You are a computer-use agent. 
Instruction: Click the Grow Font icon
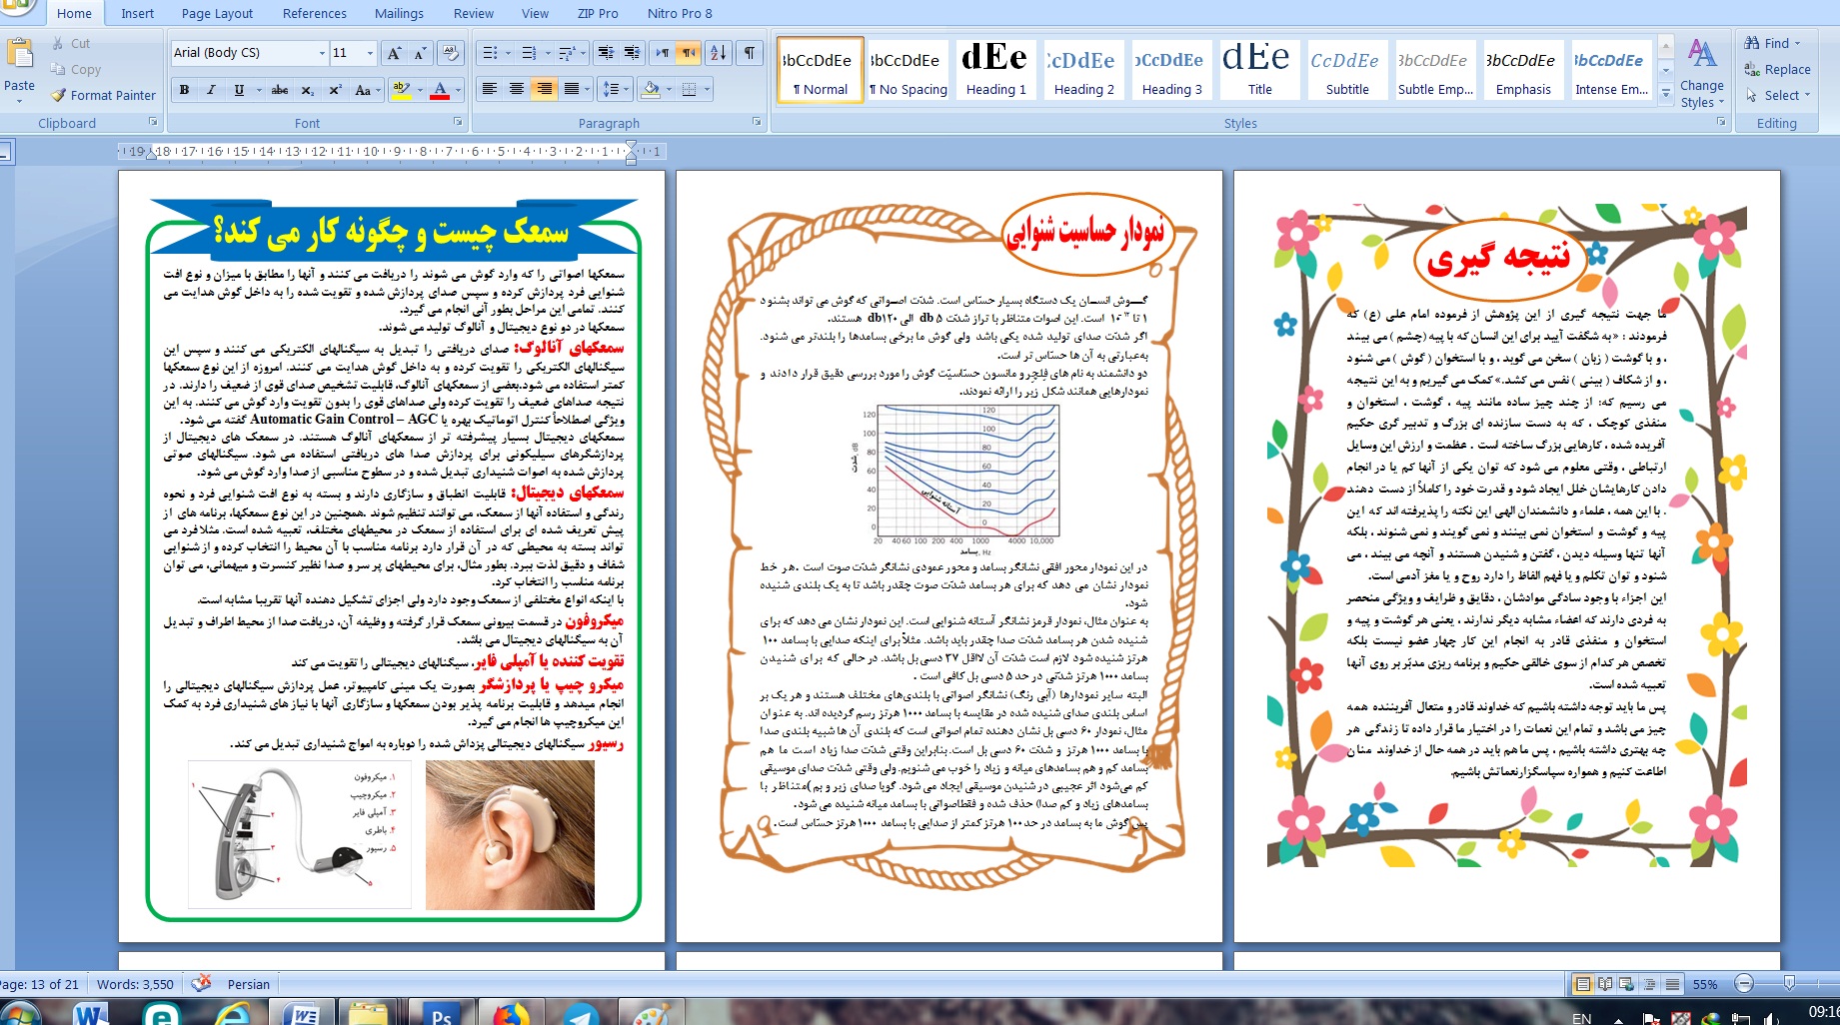[x=394, y=53]
